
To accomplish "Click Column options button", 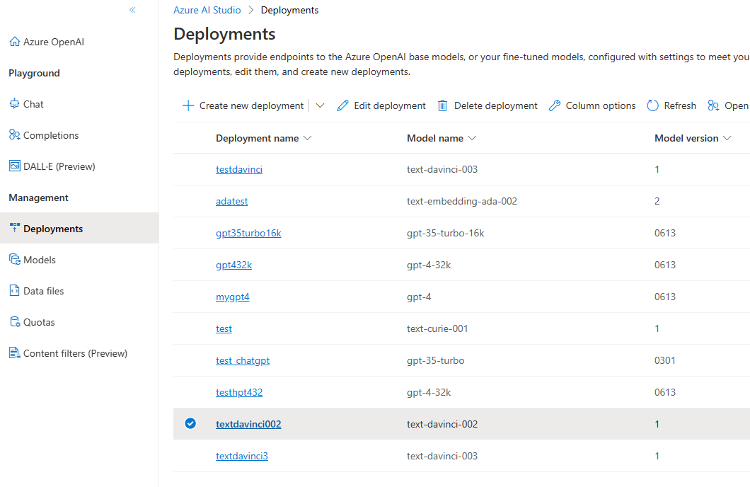I will point(592,105).
